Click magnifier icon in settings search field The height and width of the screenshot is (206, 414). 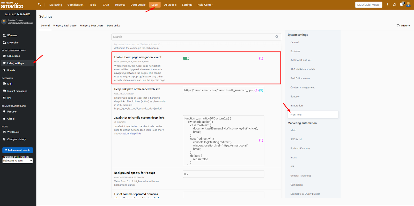coord(277,37)
